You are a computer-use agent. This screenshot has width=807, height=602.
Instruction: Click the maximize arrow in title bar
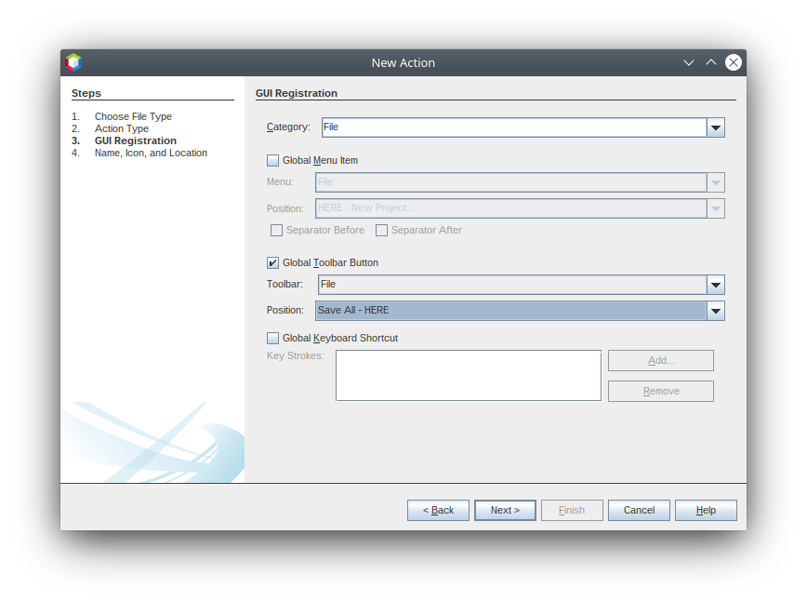pos(711,62)
